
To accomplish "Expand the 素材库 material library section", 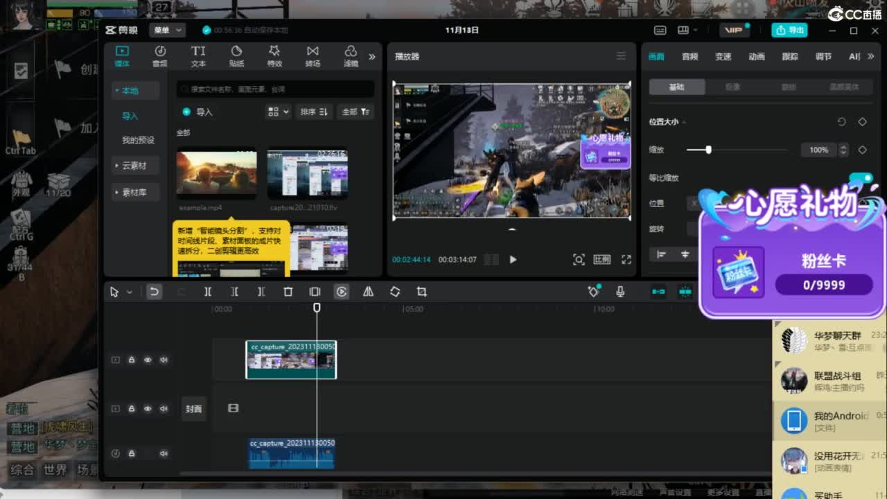I will click(x=136, y=192).
